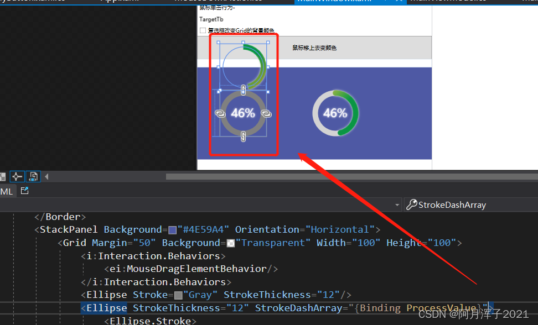The height and width of the screenshot is (325, 538).
Task: Click the pop-out XAML editor icon
Action: click(24, 191)
